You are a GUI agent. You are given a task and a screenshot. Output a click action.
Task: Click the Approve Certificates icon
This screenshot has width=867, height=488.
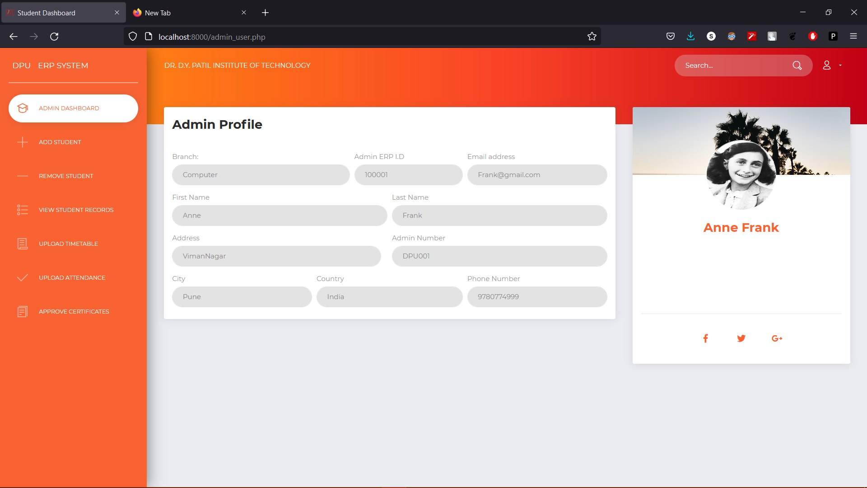23,311
